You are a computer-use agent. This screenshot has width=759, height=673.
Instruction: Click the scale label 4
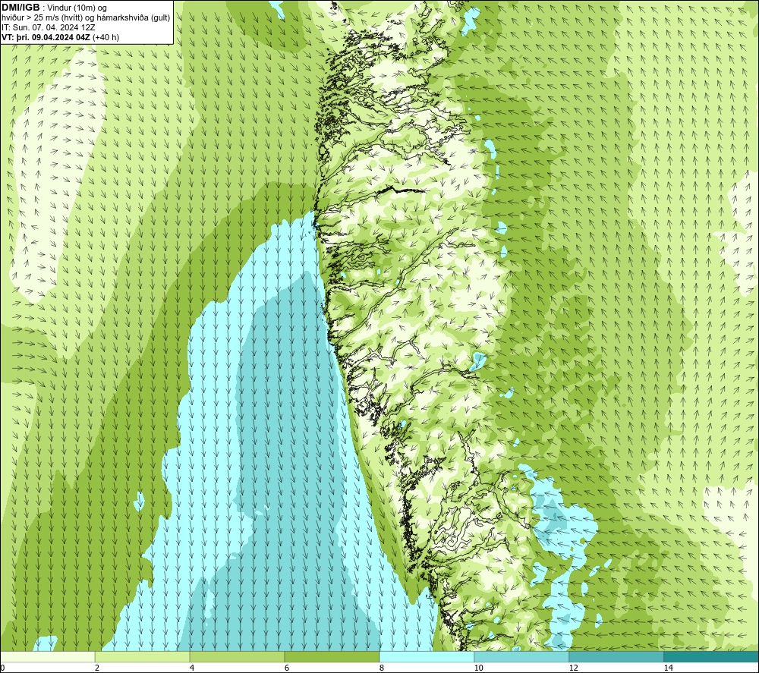(192, 668)
